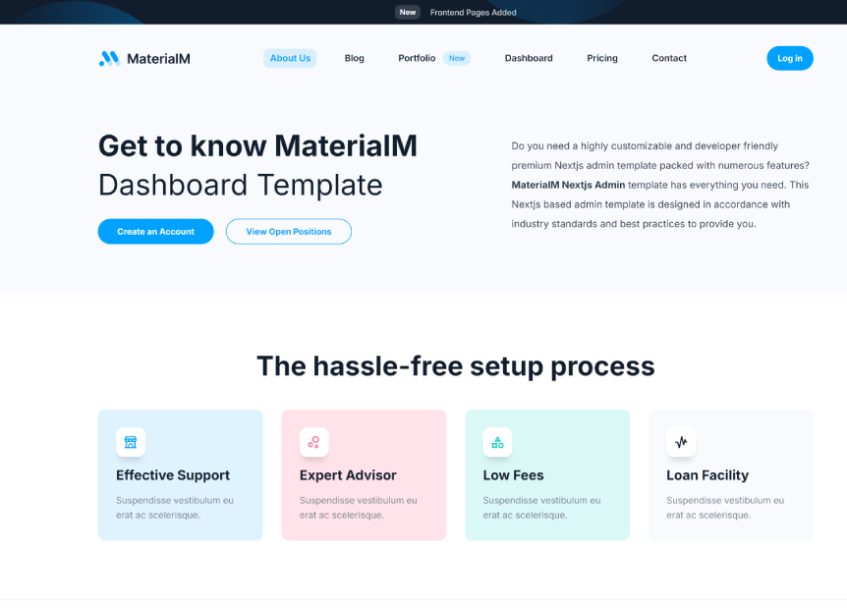
Task: Click the New badge beside Portfolio
Action: click(x=456, y=58)
